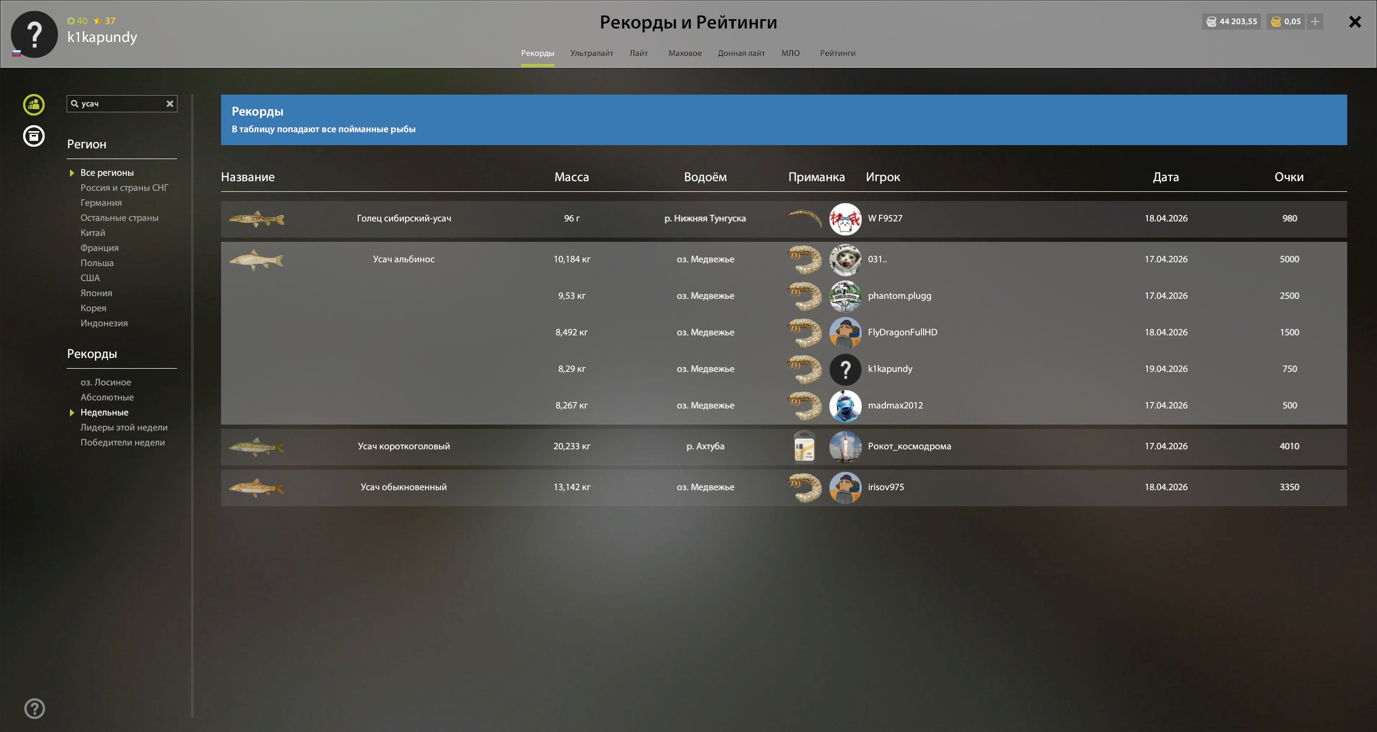Screen dimensions: 1377x732
Task: Click the help question mark icon
Action: pos(35,708)
